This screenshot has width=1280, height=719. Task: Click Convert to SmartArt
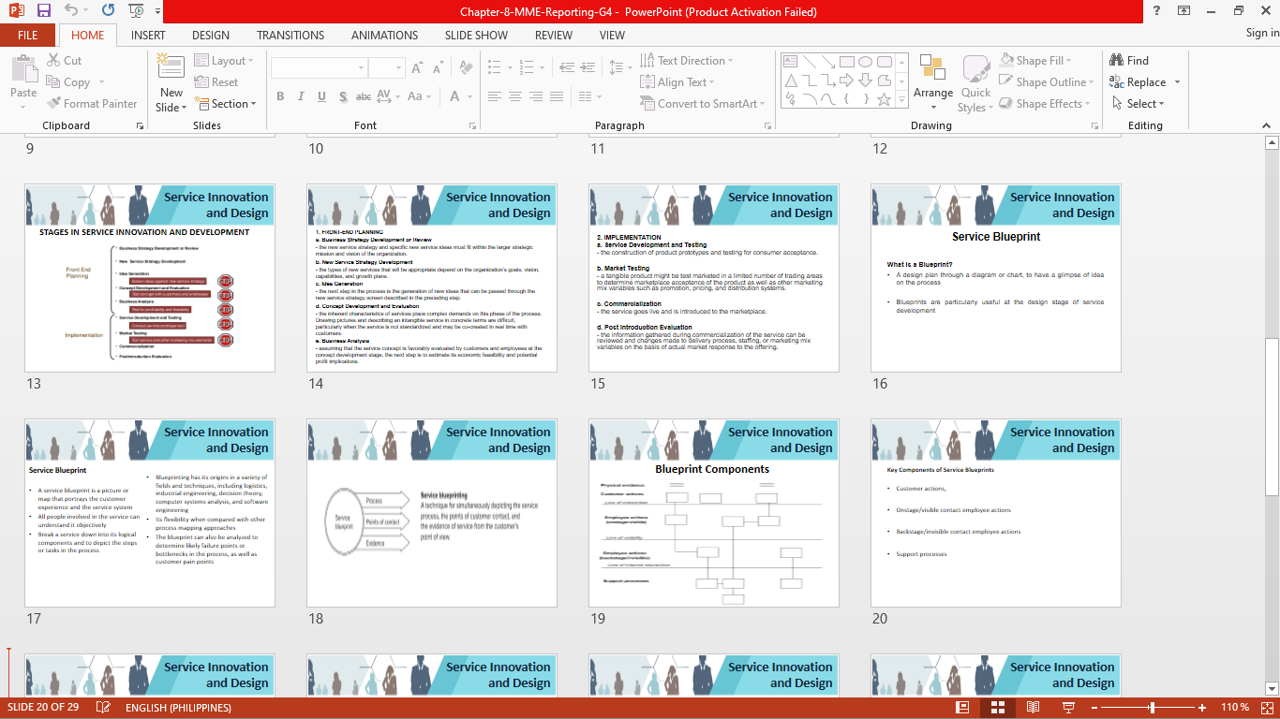coord(703,103)
